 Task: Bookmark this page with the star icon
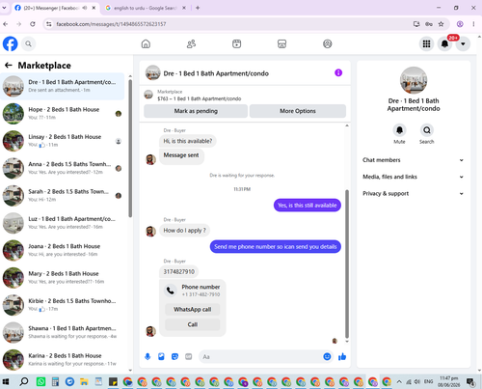point(442,24)
